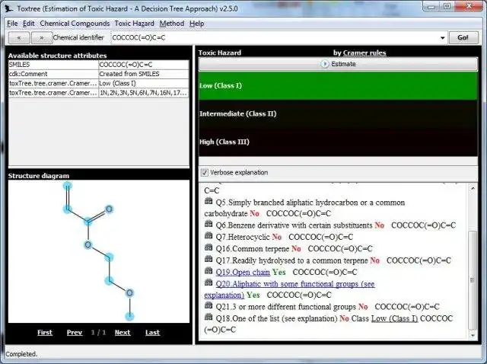Viewport: 487px width, 364px height.
Task: Select the green Low (Class I) bar
Action: tap(338, 86)
